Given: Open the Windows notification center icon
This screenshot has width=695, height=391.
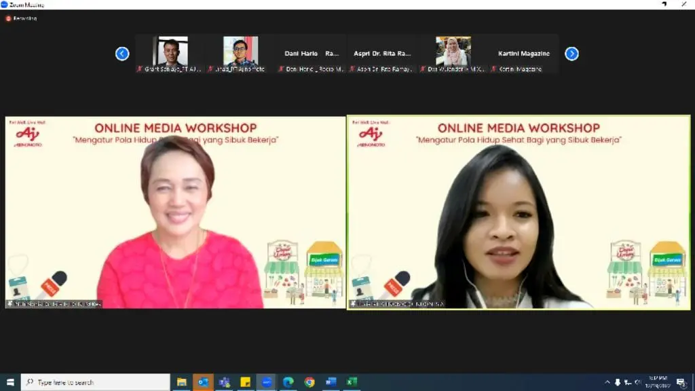Looking at the screenshot, I should 681,382.
